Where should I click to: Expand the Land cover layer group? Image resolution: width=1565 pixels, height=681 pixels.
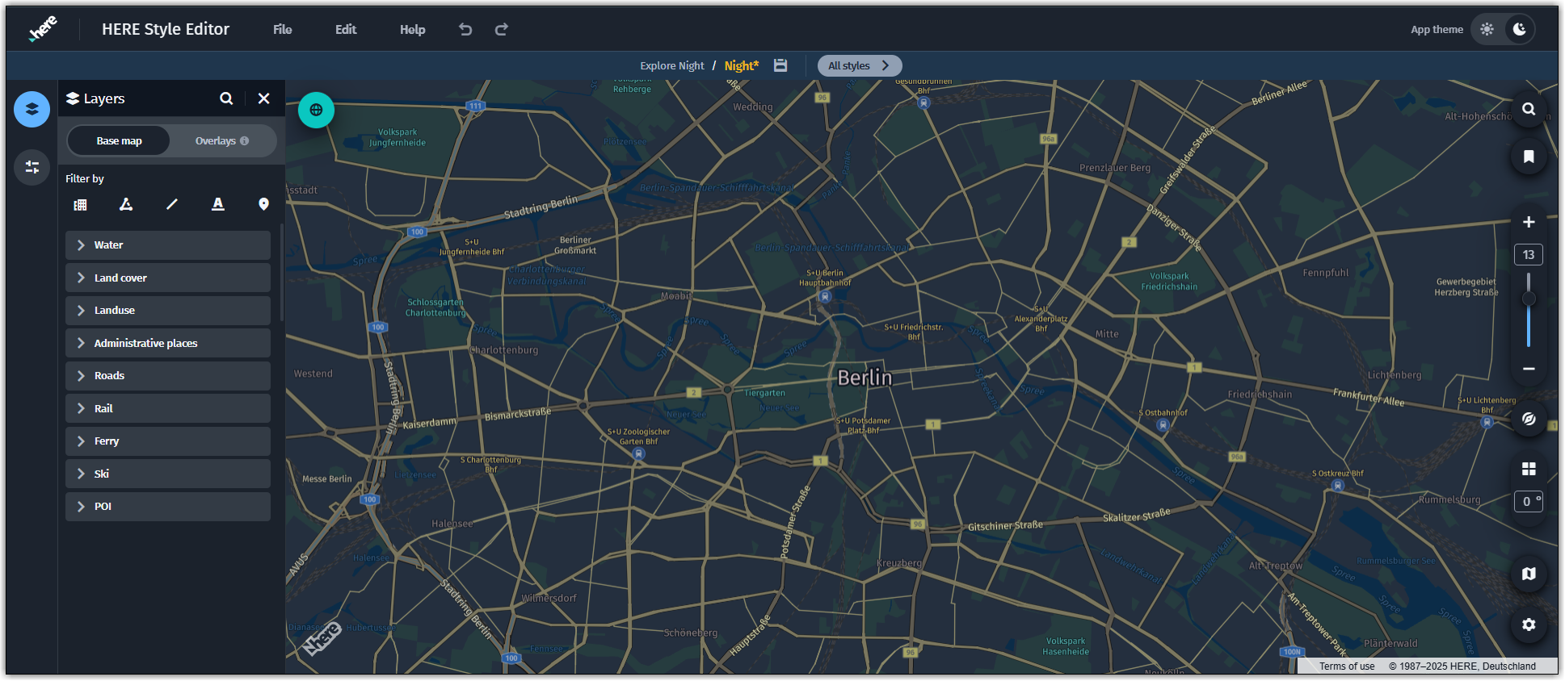coord(168,278)
